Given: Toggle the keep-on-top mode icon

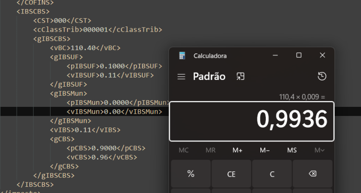Looking at the screenshot, I should [x=240, y=77].
